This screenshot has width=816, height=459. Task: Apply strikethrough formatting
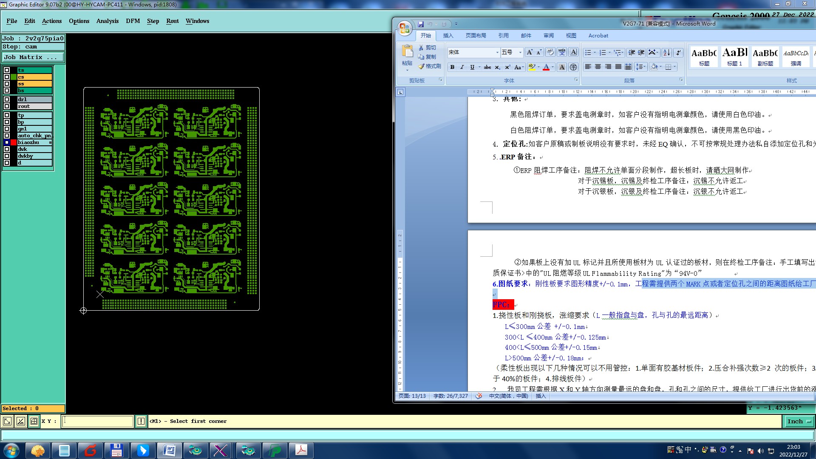[x=487, y=67]
